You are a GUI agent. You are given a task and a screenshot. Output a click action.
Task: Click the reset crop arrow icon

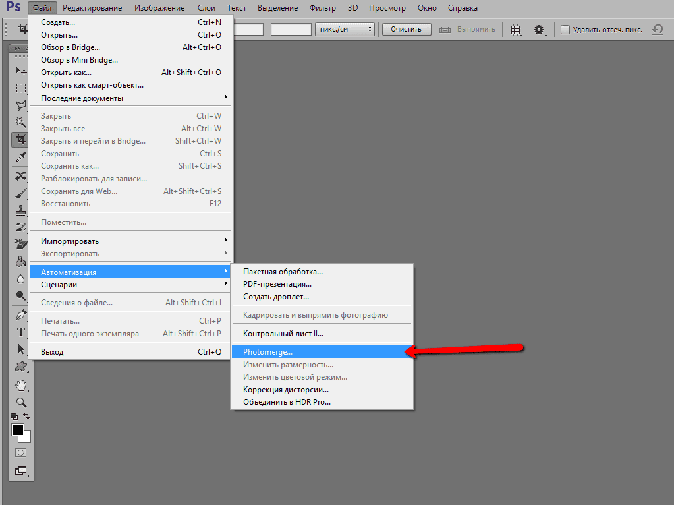pos(658,29)
